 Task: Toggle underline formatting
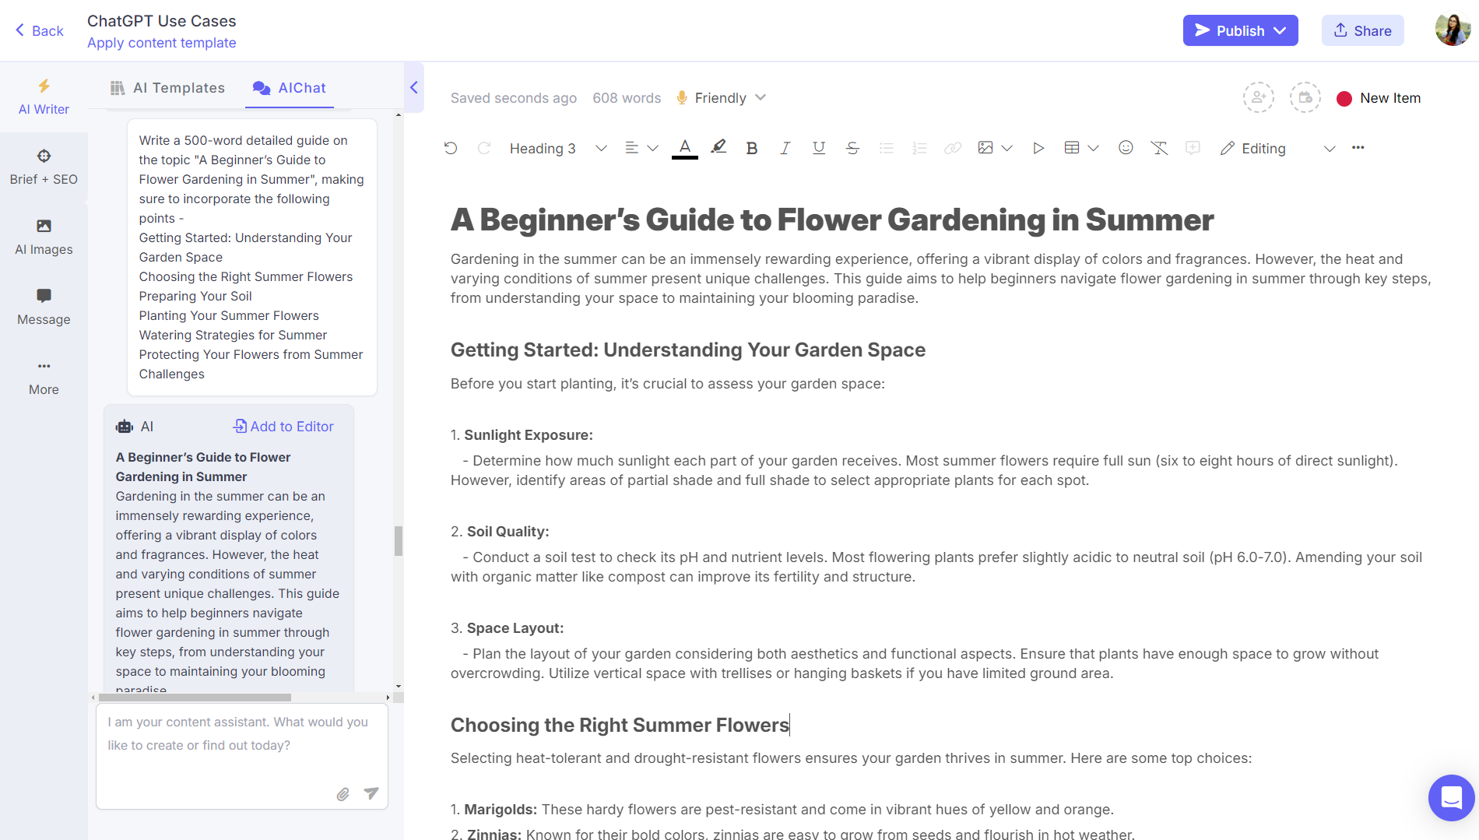coord(818,148)
